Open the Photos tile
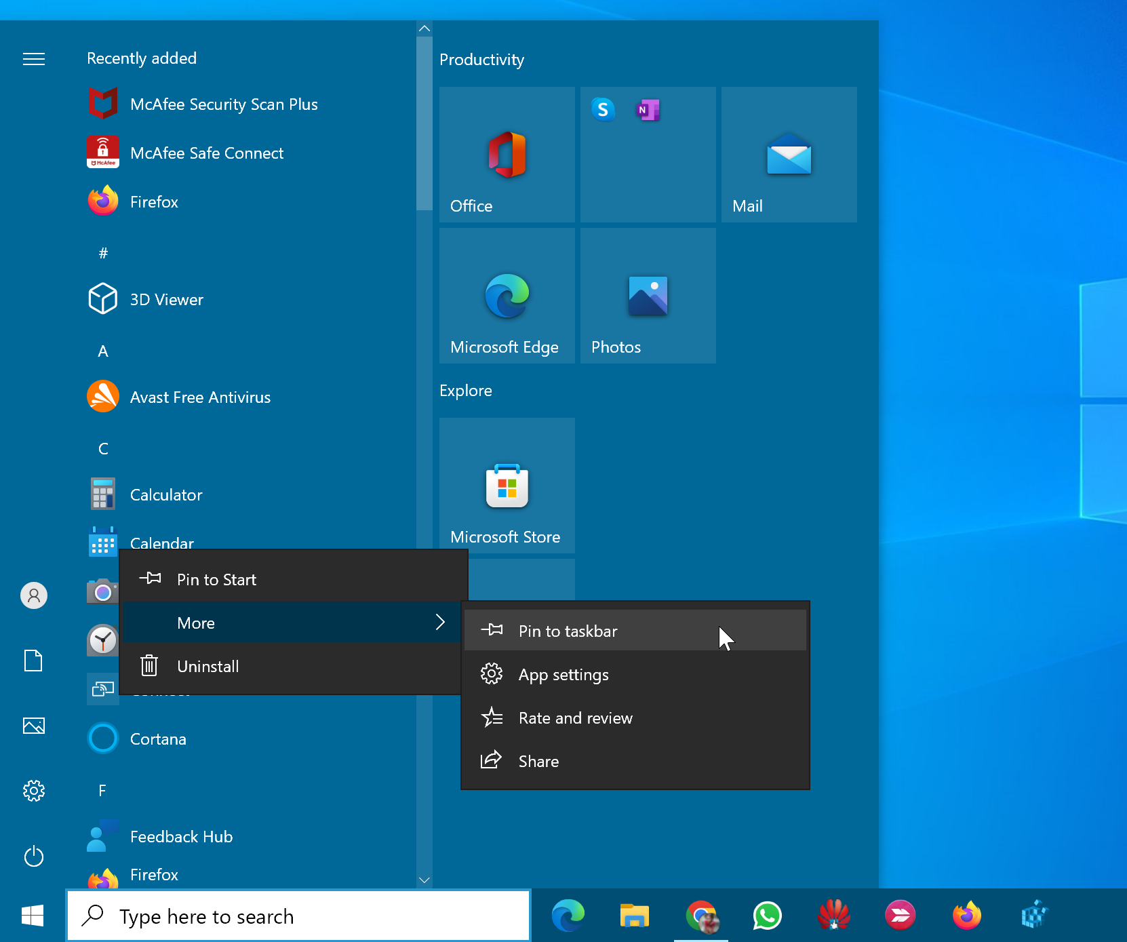This screenshot has height=942, width=1127. click(x=648, y=296)
